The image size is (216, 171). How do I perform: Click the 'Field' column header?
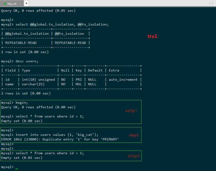(x=11, y=70)
